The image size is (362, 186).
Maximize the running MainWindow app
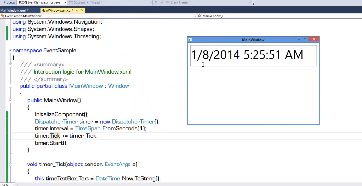[305, 39]
